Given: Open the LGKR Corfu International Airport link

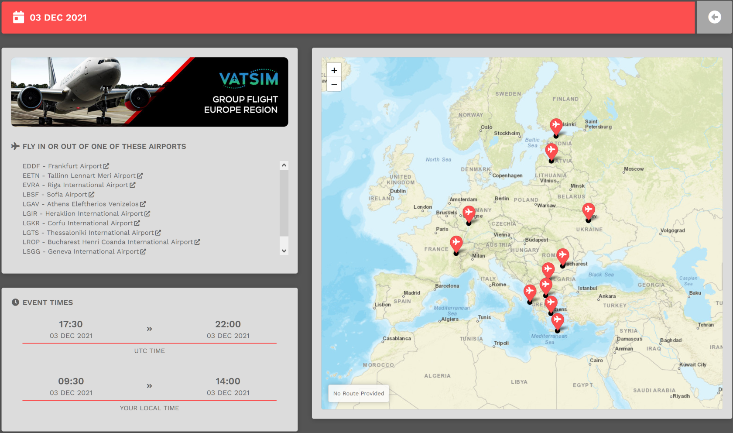Looking at the screenshot, I should coord(81,223).
